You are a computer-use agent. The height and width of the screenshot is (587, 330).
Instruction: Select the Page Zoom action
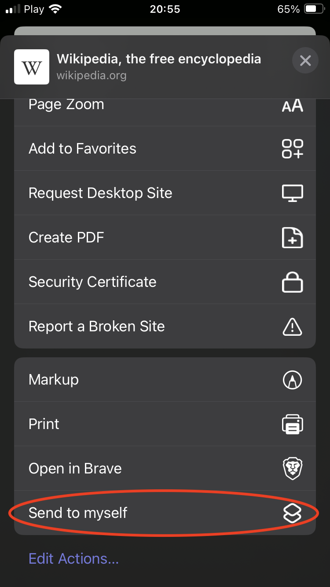click(66, 105)
